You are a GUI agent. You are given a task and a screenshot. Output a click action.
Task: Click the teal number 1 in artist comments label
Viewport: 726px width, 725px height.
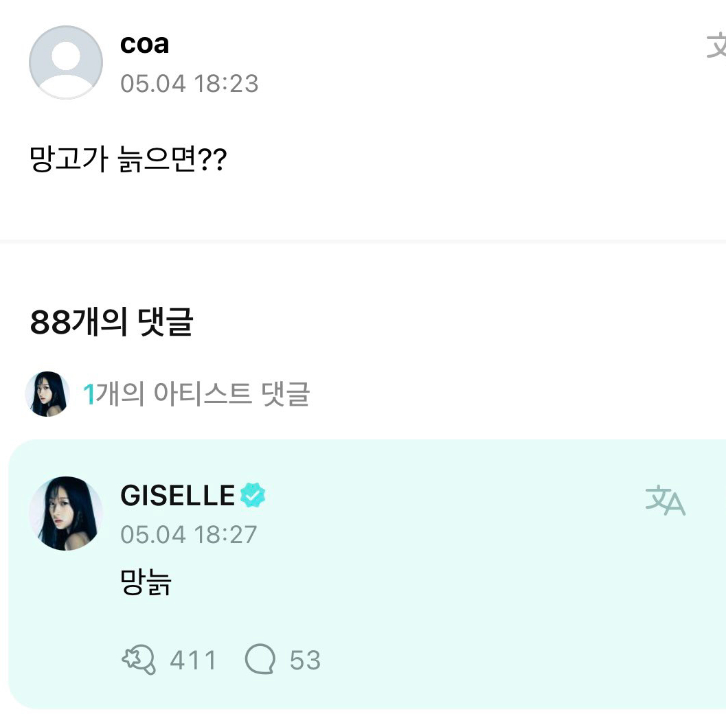coord(88,394)
